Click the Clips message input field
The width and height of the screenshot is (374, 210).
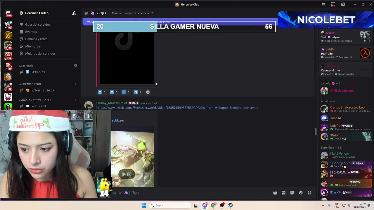tap(190, 193)
